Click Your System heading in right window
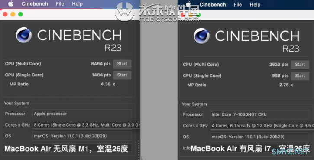 pos(194,104)
